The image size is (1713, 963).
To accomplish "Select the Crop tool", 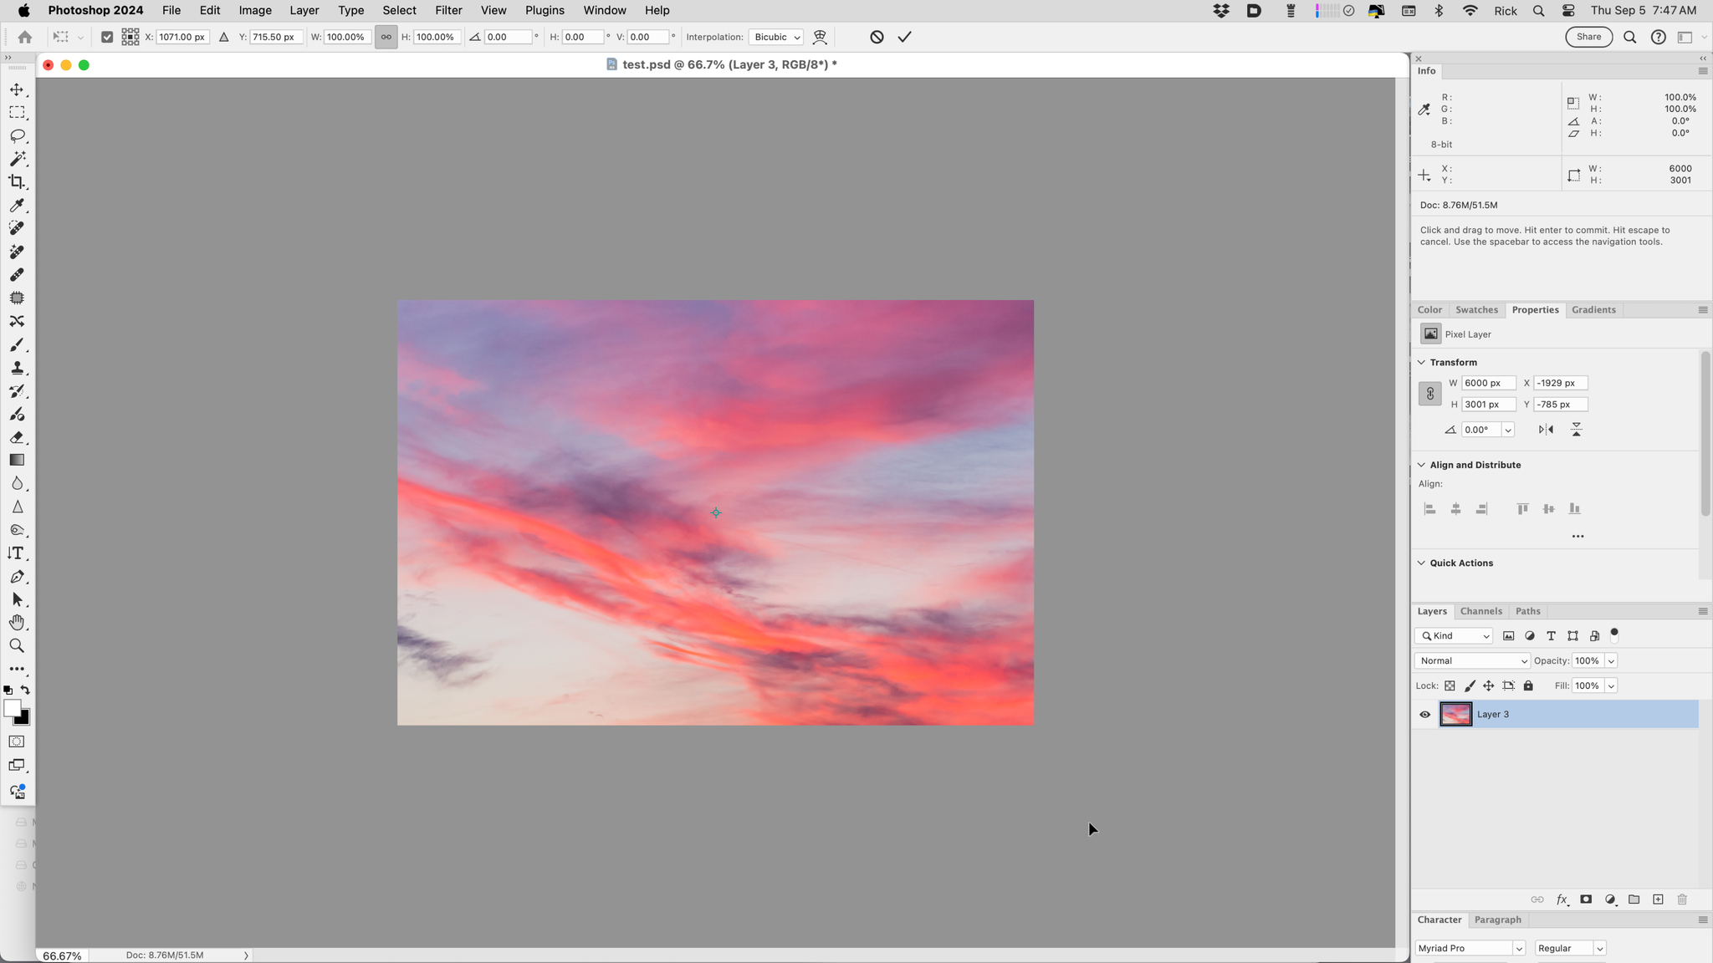I will pyautogui.click(x=17, y=181).
